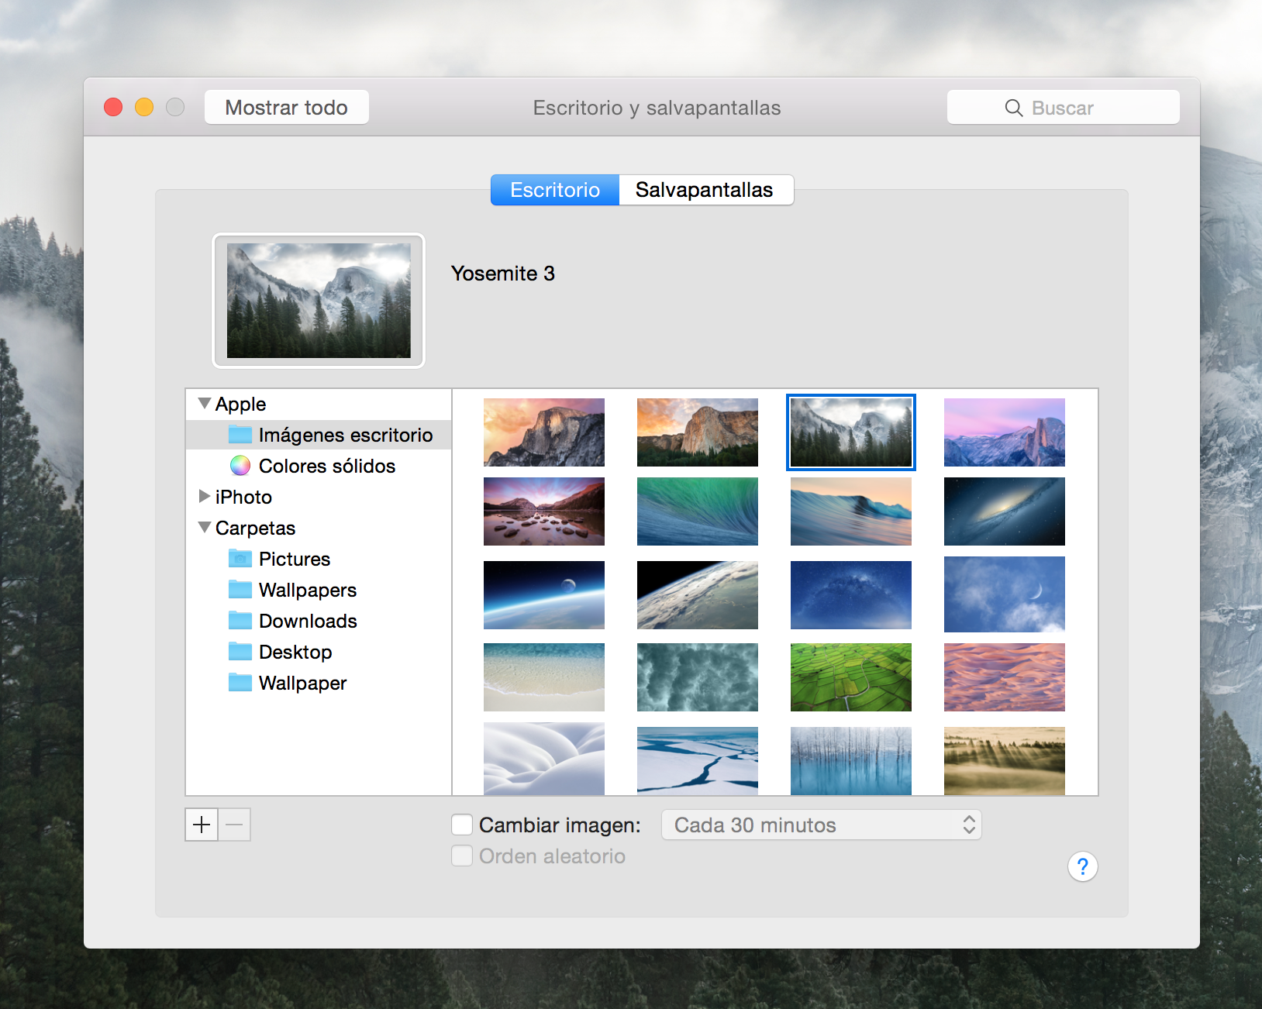Click the help question mark button
This screenshot has height=1009, width=1262.
[x=1082, y=866]
